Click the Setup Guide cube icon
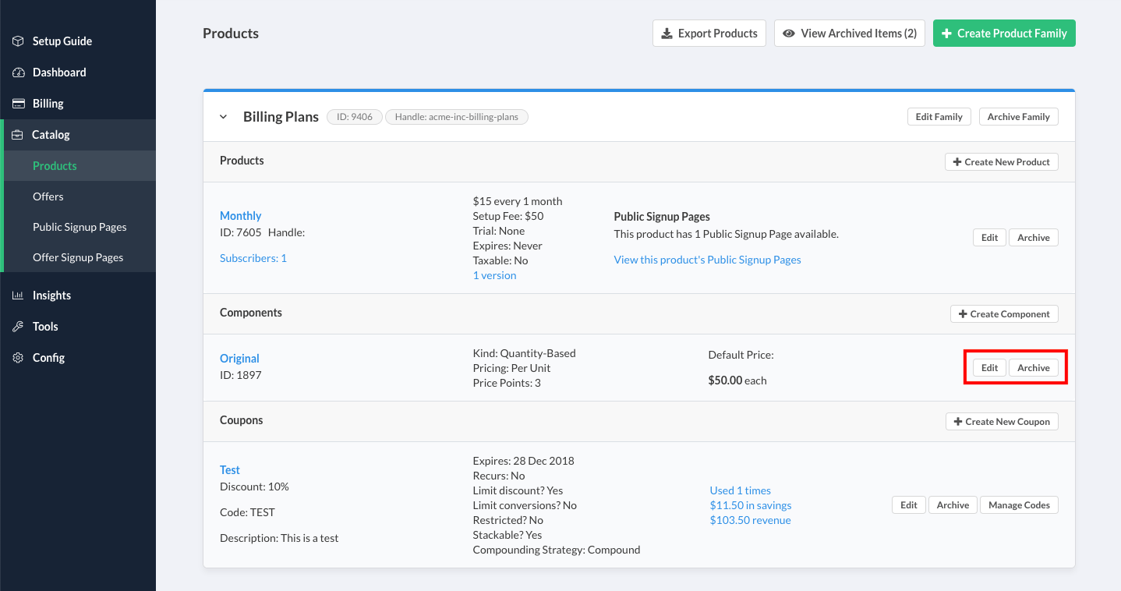1121x591 pixels. [18, 41]
